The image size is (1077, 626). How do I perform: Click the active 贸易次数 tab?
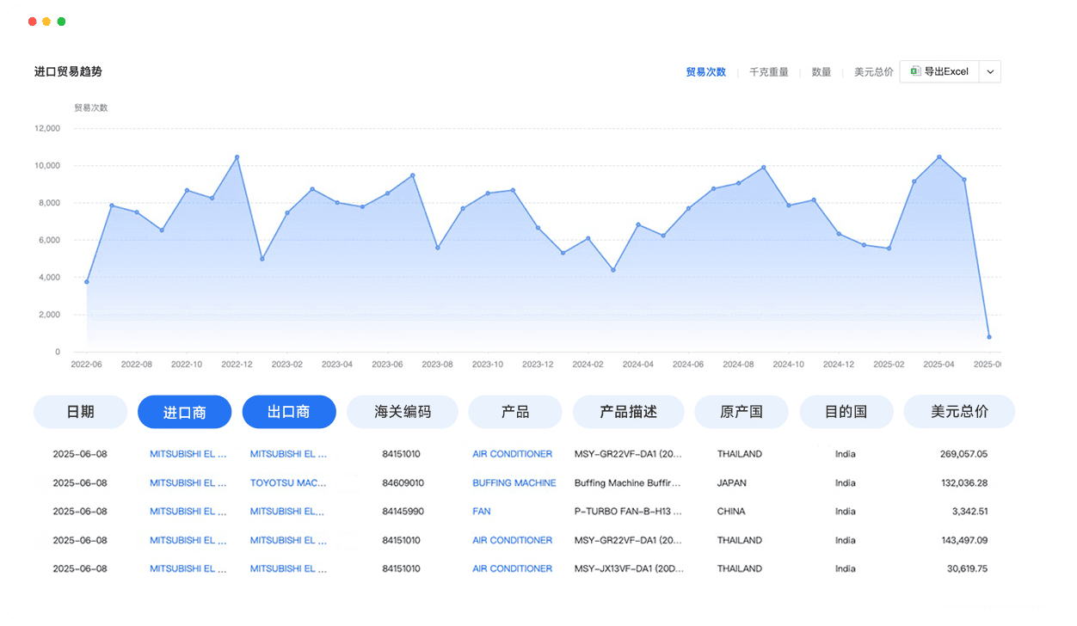point(705,71)
